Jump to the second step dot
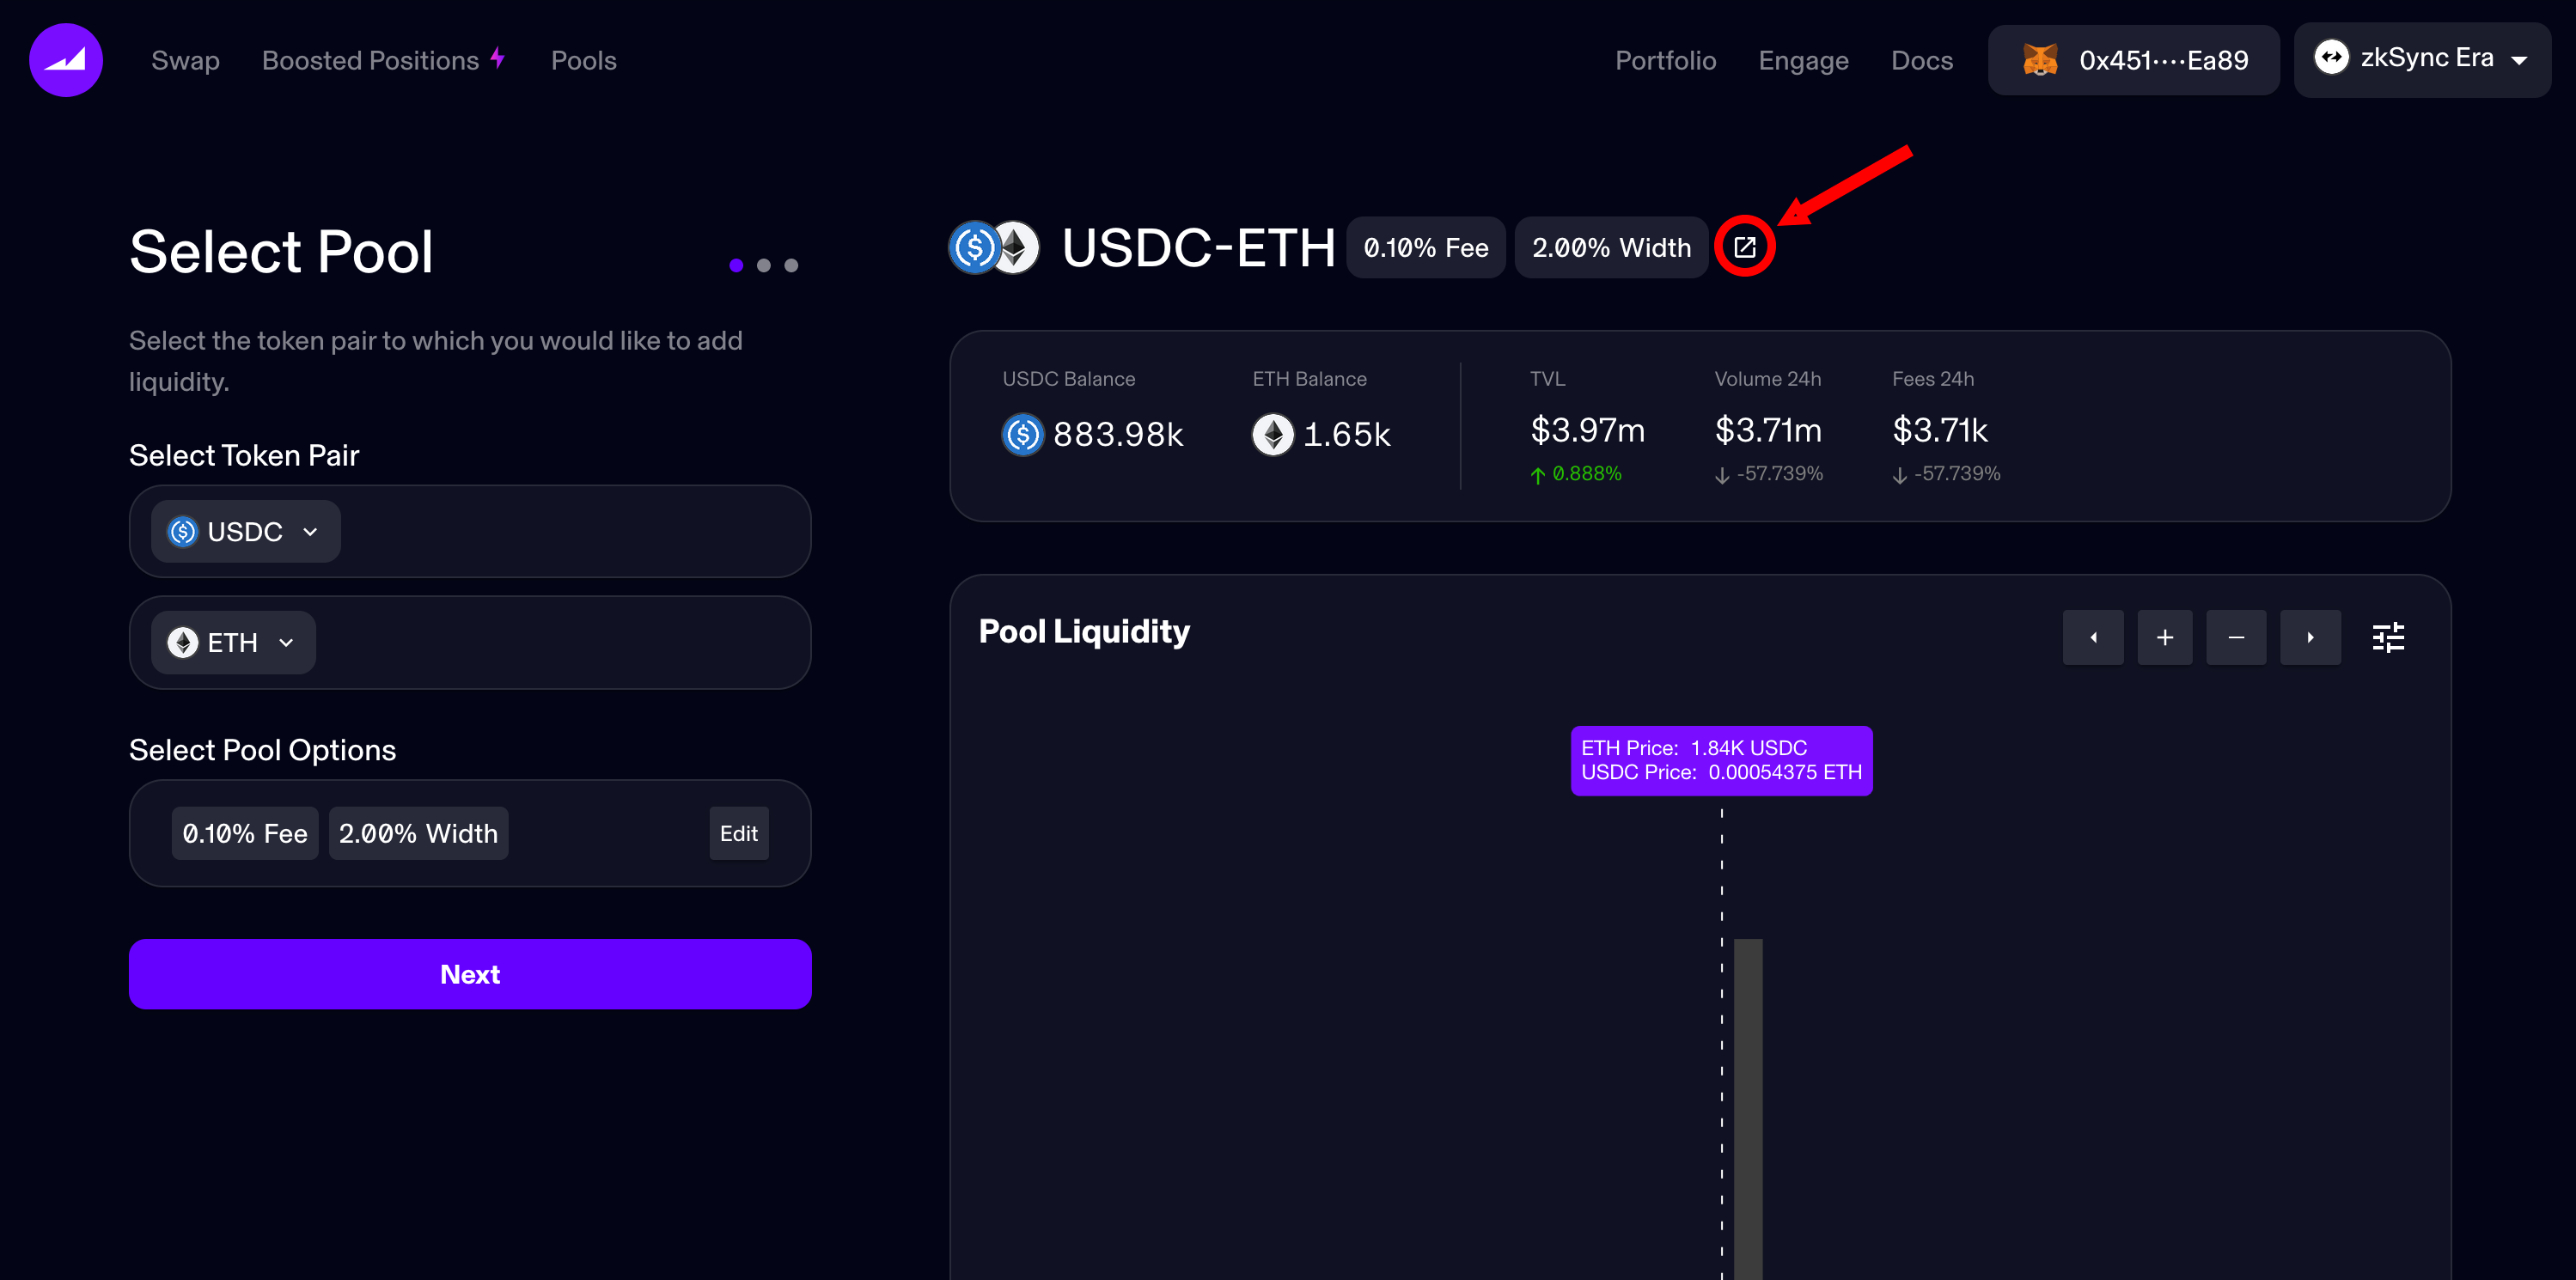The width and height of the screenshot is (2576, 1280). point(764,265)
